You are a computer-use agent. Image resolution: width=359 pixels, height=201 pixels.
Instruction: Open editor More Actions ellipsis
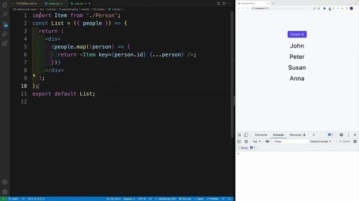[x=229, y=3]
